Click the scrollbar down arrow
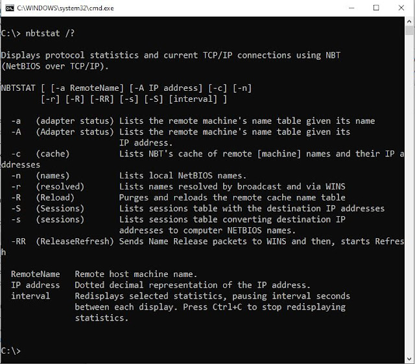Viewport: 415px width, 364px height. click(x=409, y=359)
